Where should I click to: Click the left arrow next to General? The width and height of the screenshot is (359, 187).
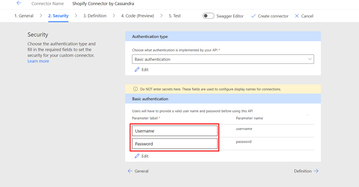[130, 171]
